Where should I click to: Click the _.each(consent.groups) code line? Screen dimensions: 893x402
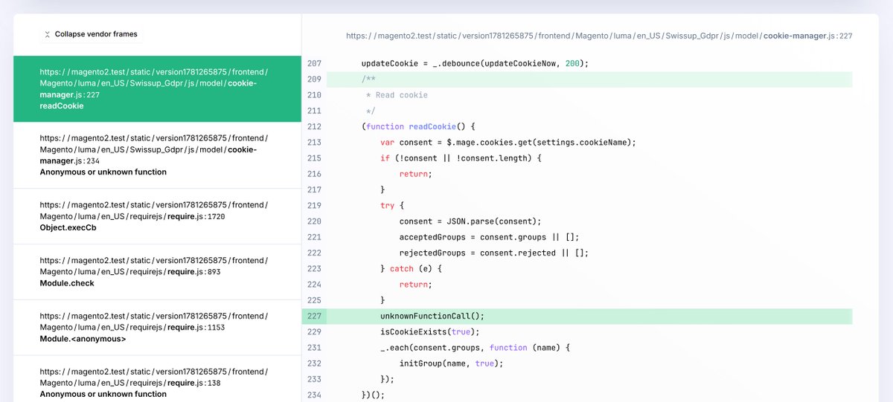(x=474, y=347)
